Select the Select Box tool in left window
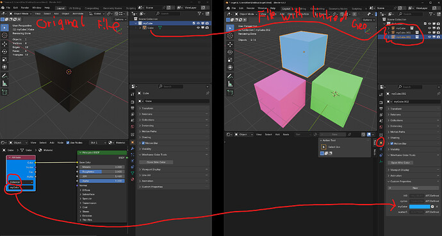This screenshot has width=442, height=236. pyautogui.click(x=4, y=28)
